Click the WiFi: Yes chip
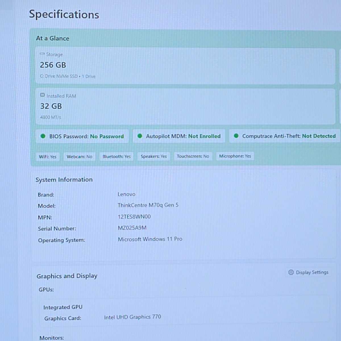This screenshot has height=341, width=341. pos(48,157)
